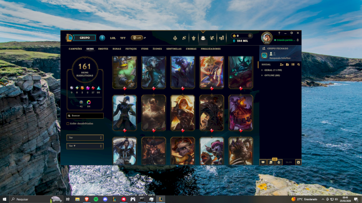Open File Explorer from taskbar
The height and width of the screenshot is (203, 362).
click(x=77, y=199)
